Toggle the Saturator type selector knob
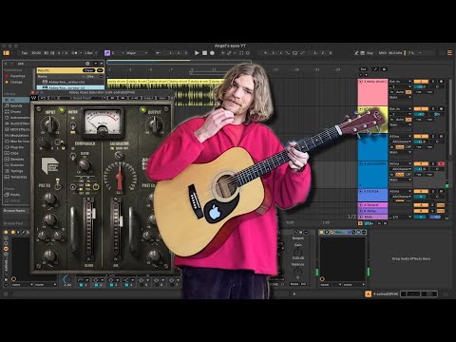This screenshot has width=456, height=342. [x=119, y=155]
